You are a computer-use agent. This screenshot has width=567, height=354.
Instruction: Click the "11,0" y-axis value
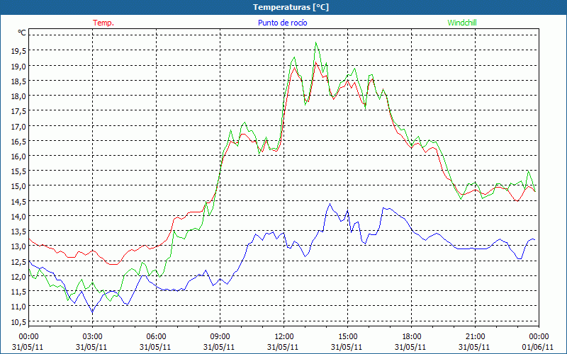pos(18,307)
